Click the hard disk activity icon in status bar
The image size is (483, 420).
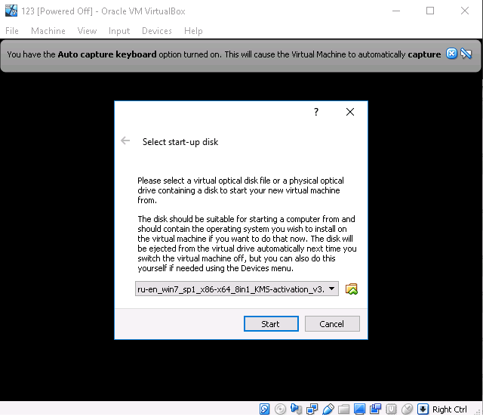(265, 409)
